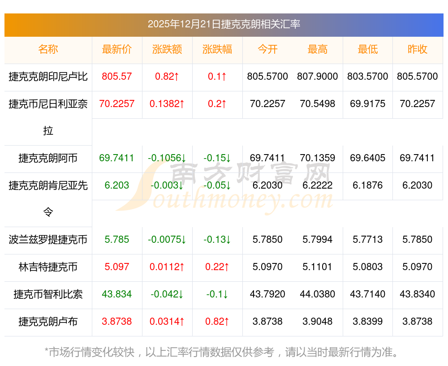Screen dimensions: 448x366
Task: Click the high value 70.5498
Action: click(318, 104)
